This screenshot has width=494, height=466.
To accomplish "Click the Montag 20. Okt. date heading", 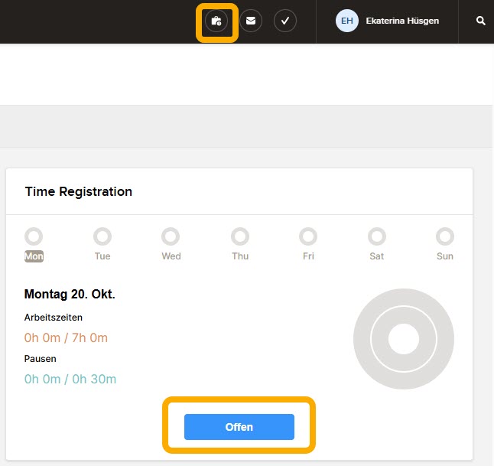I will 70,294.
